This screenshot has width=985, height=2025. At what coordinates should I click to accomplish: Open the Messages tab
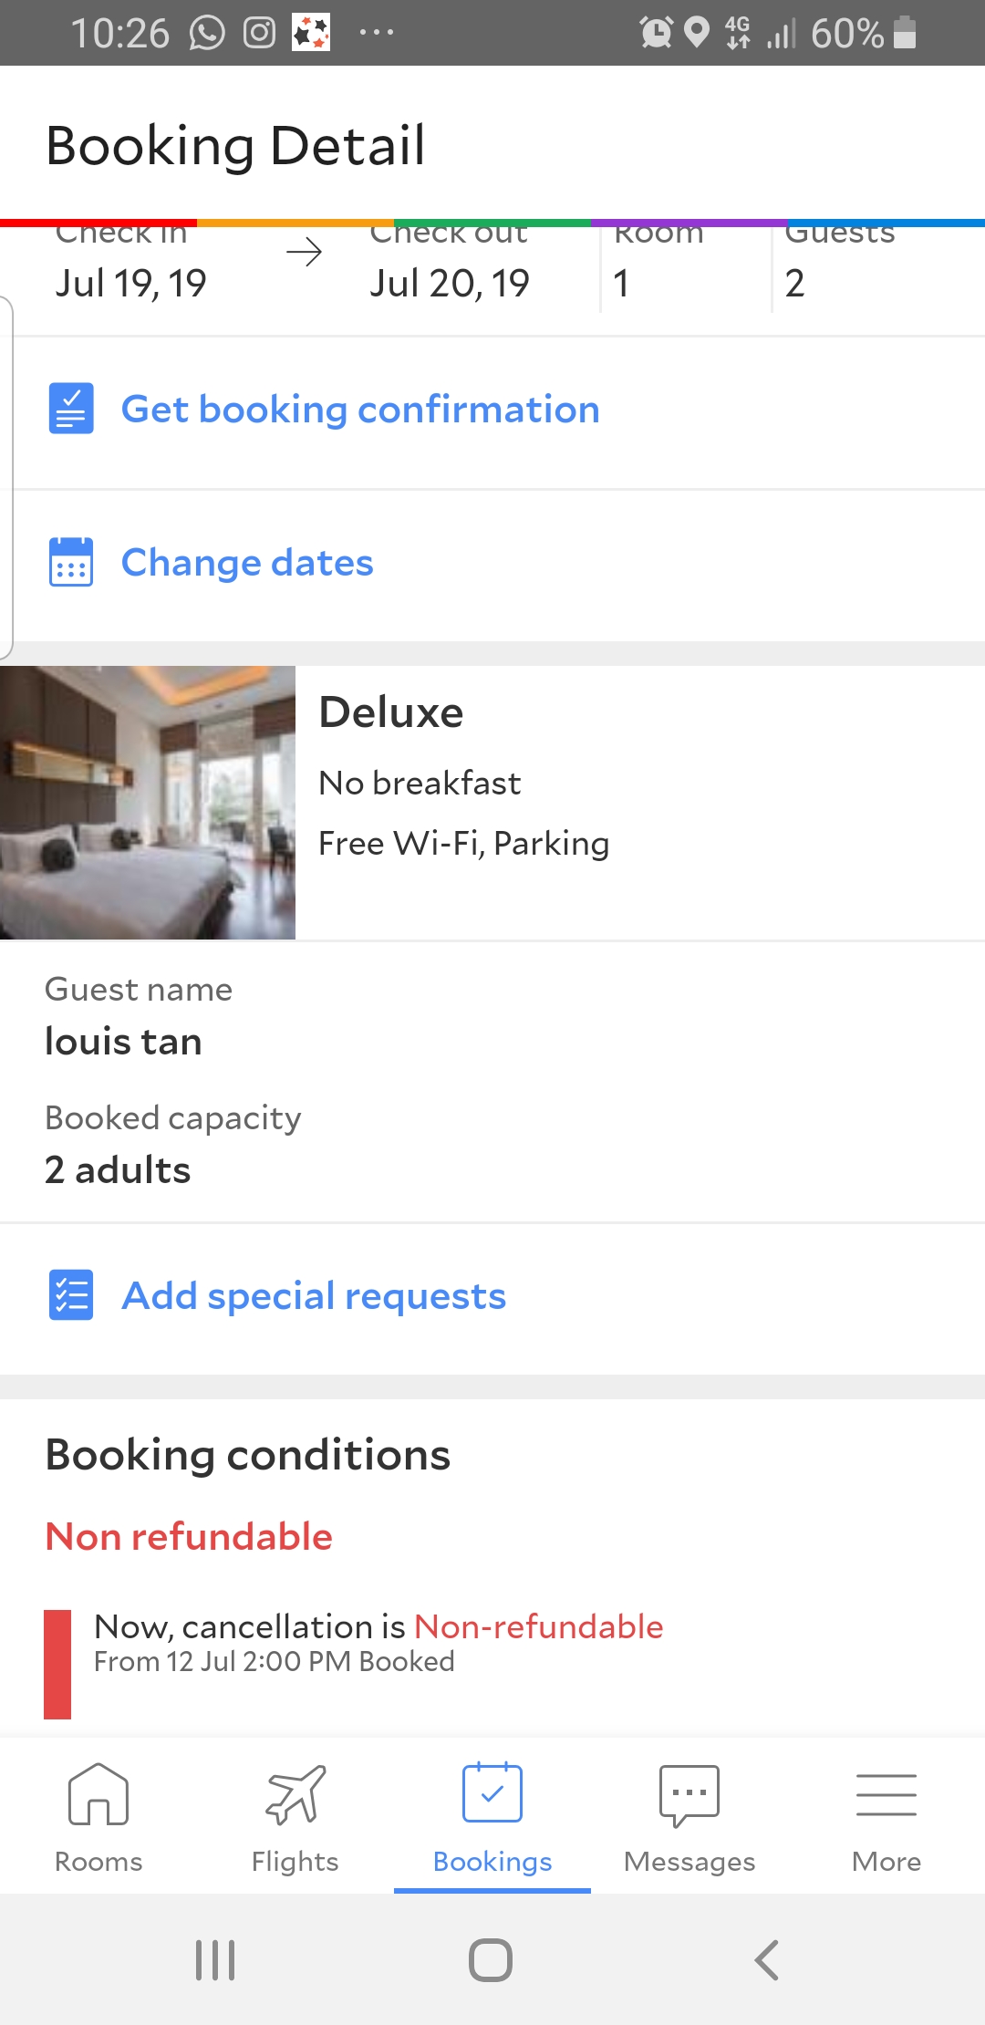click(689, 1815)
